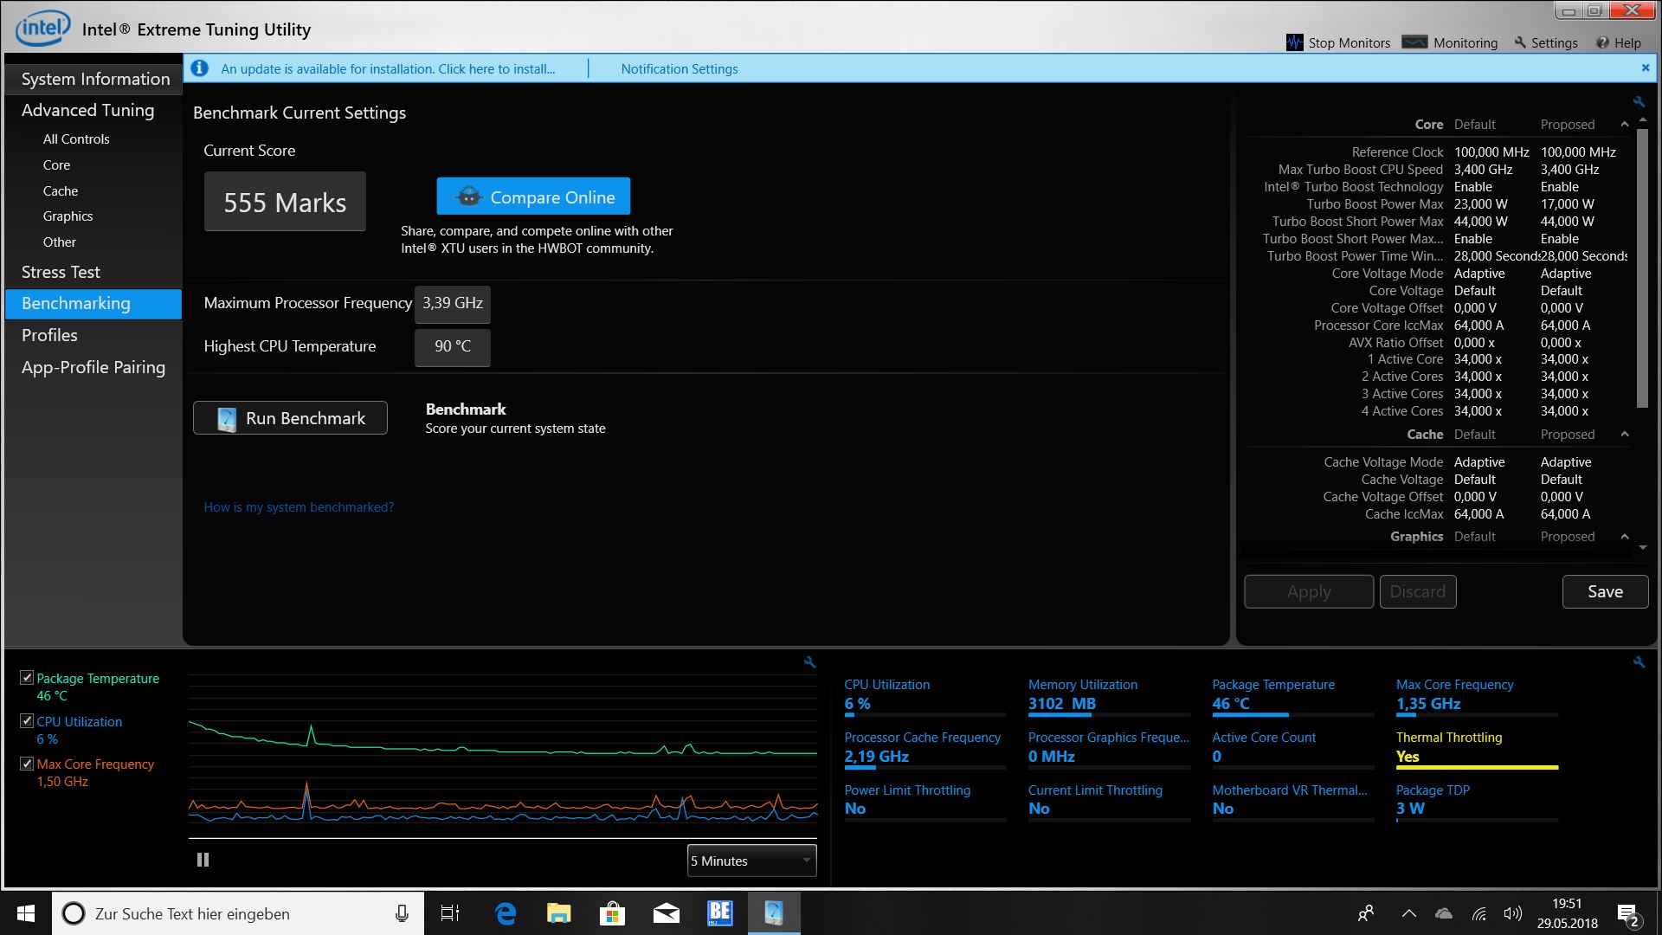Screen dimensions: 1662x935
Task: Open the Monitoring view icon
Action: 1414,42
